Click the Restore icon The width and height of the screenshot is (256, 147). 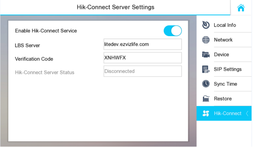[206, 99]
